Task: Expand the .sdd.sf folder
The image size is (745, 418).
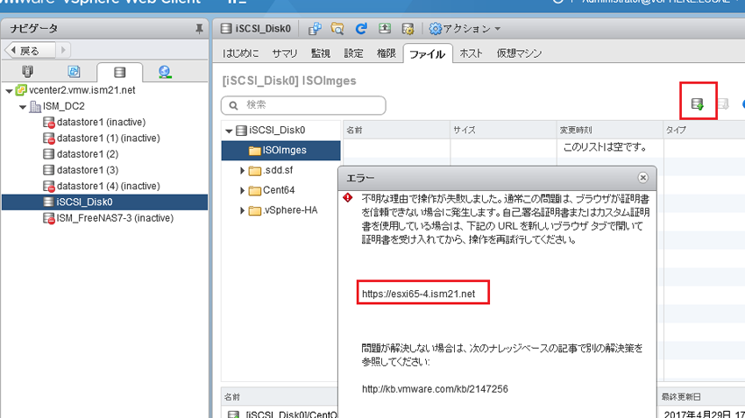Action: tap(243, 171)
